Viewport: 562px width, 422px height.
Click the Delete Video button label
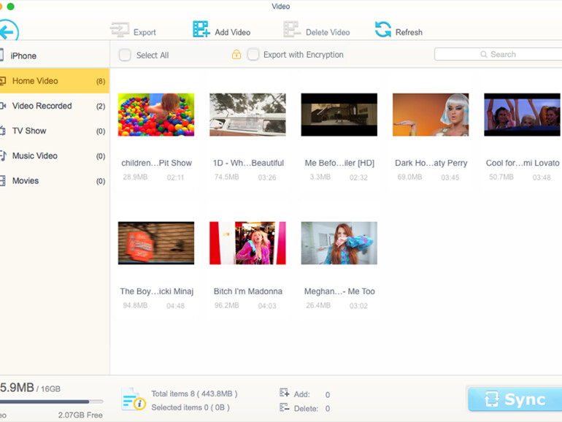click(328, 32)
